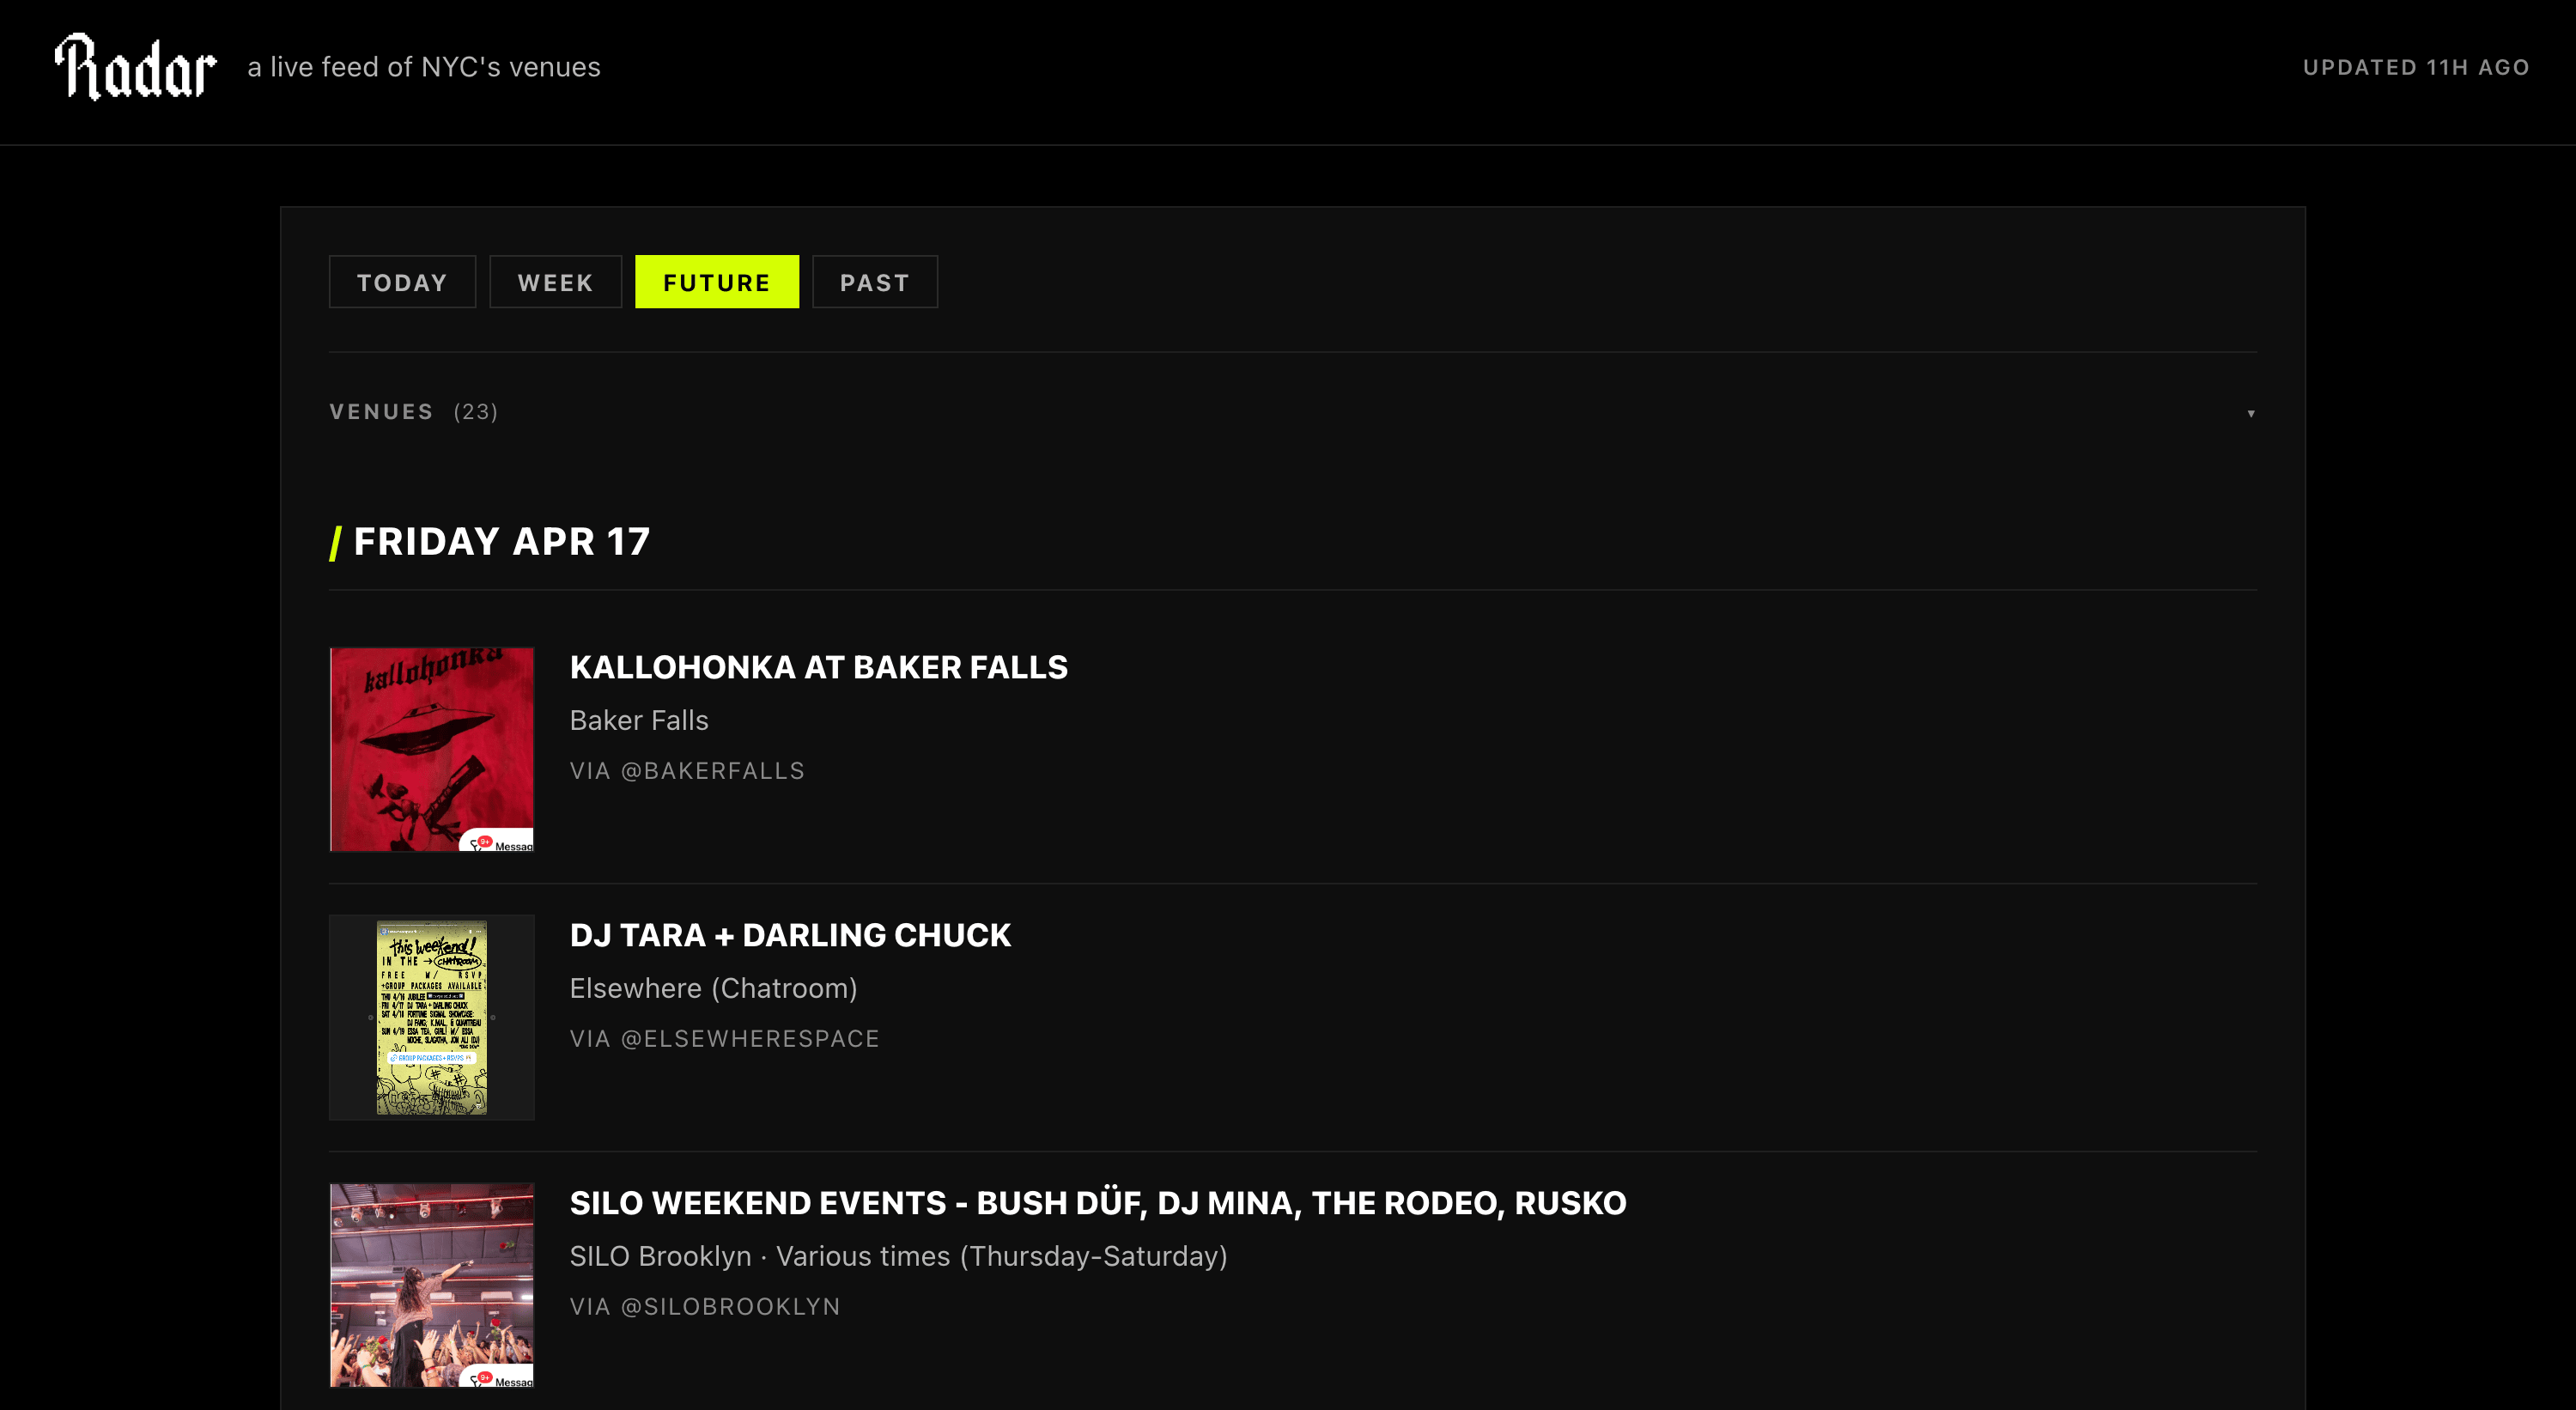
Task: Open DJ TARA + DARLING CHUCK event
Action: tap(790, 935)
